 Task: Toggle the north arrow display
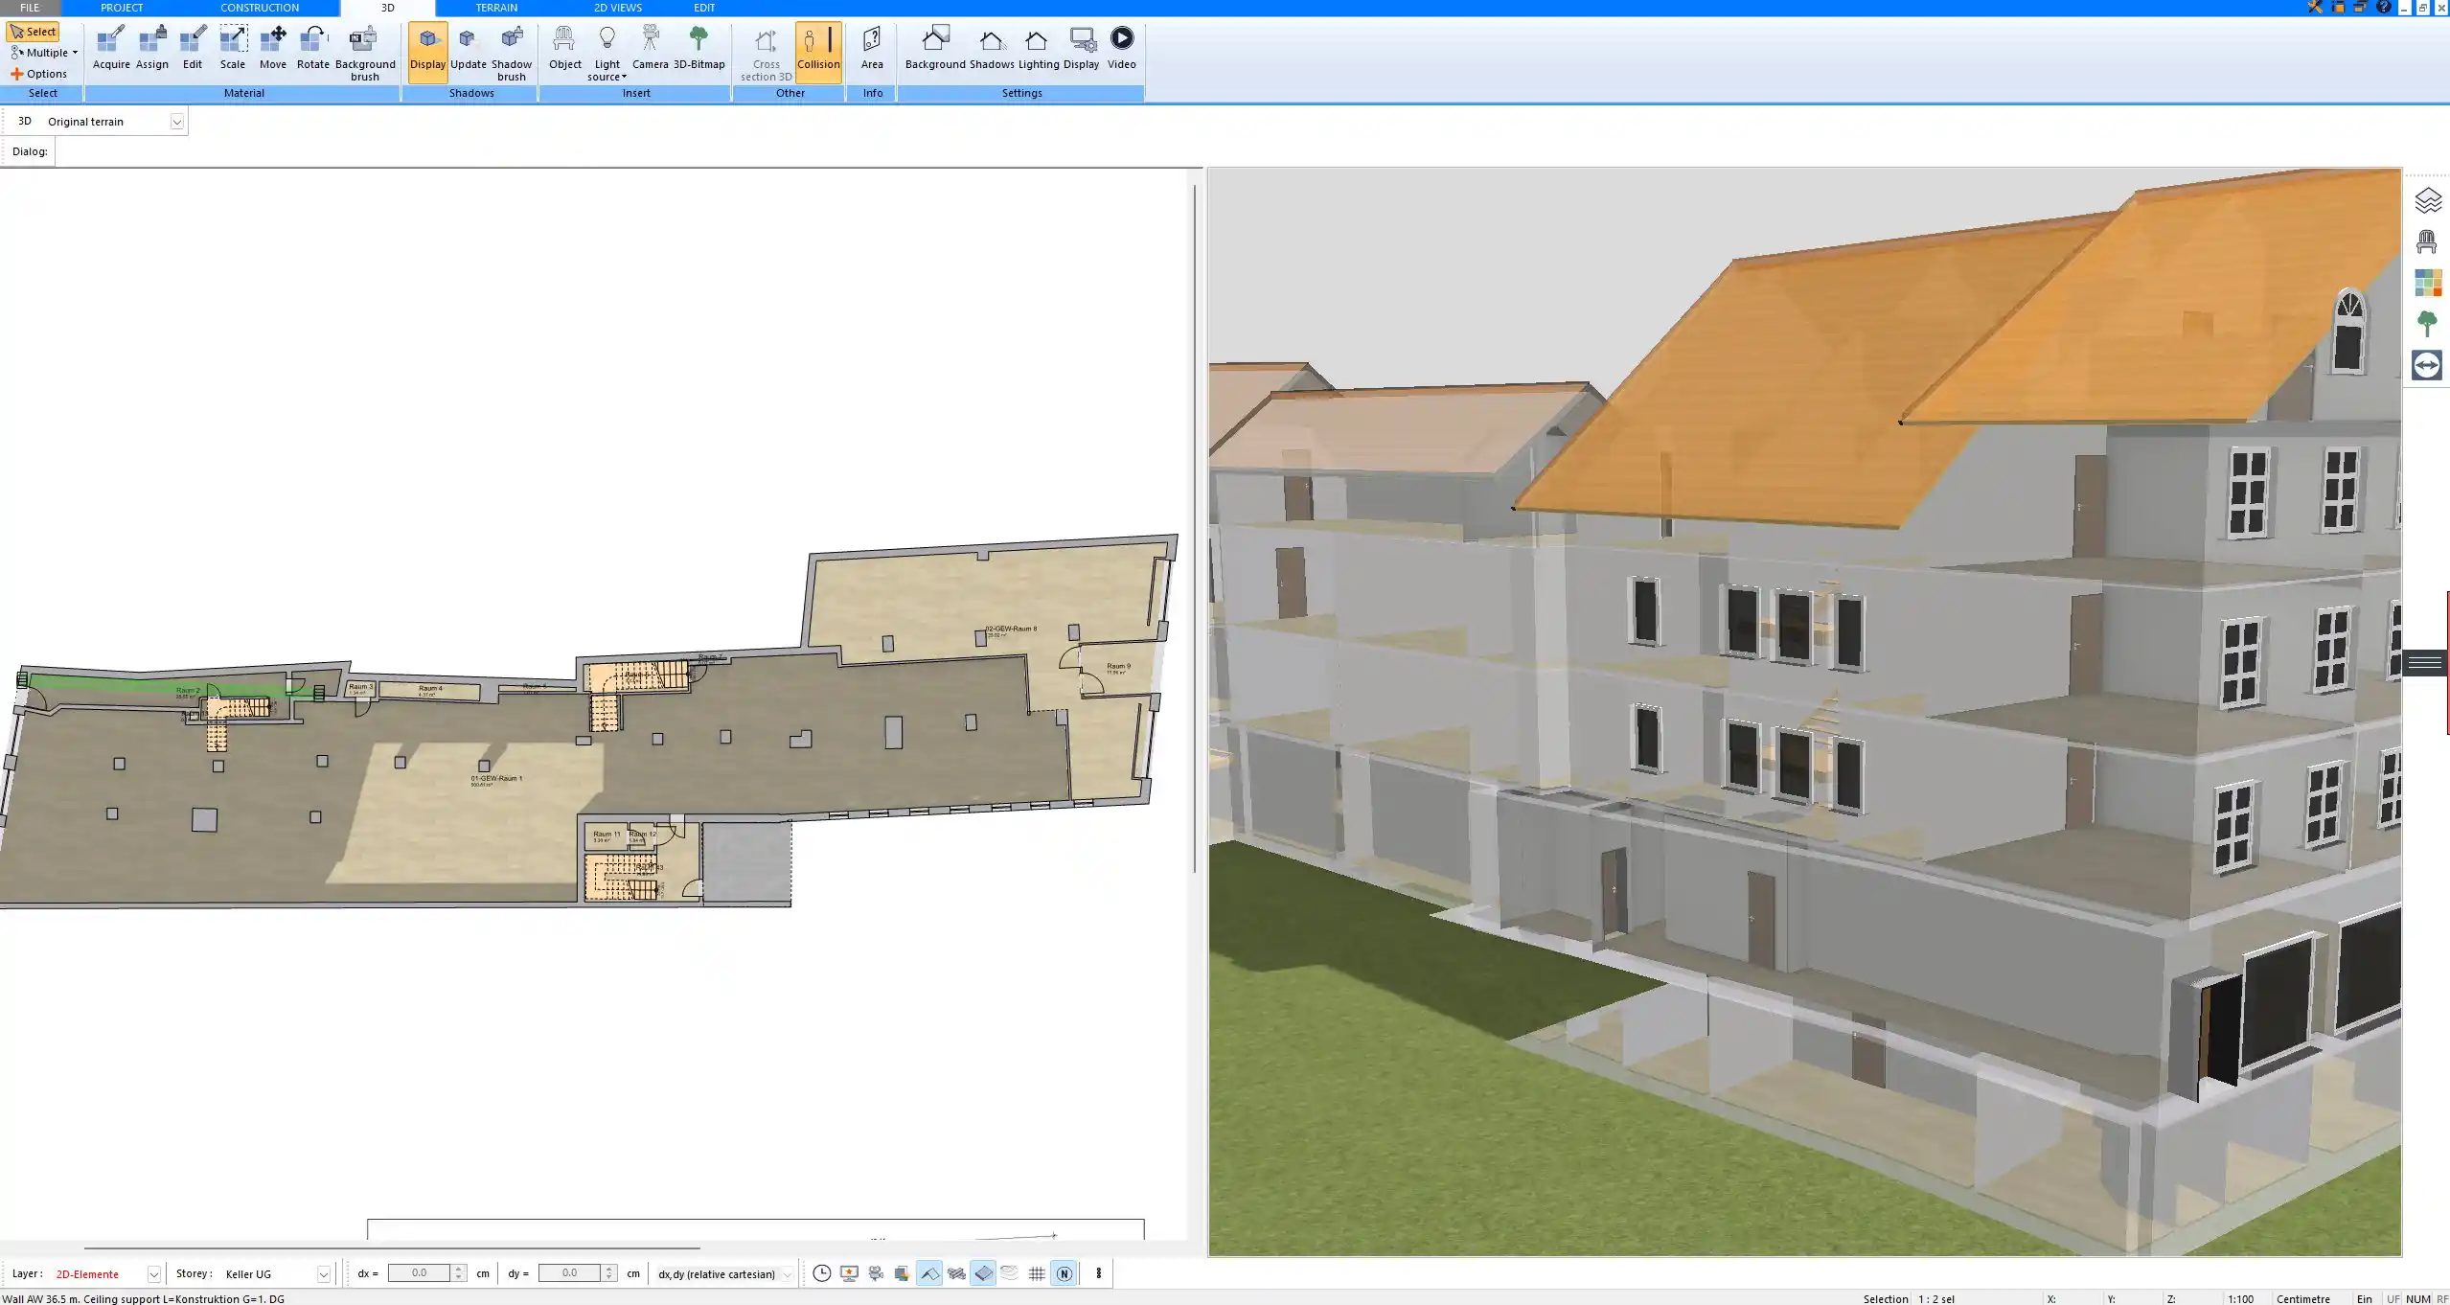coord(1064,1273)
